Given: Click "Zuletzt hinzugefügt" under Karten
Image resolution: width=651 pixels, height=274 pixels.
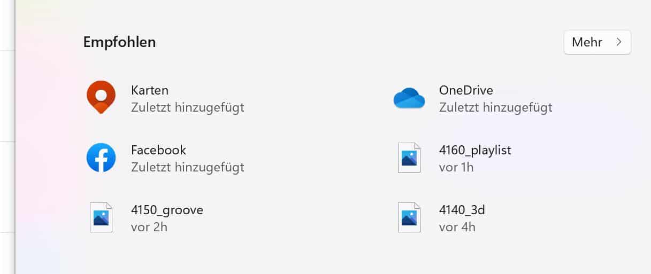Looking at the screenshot, I should (187, 107).
